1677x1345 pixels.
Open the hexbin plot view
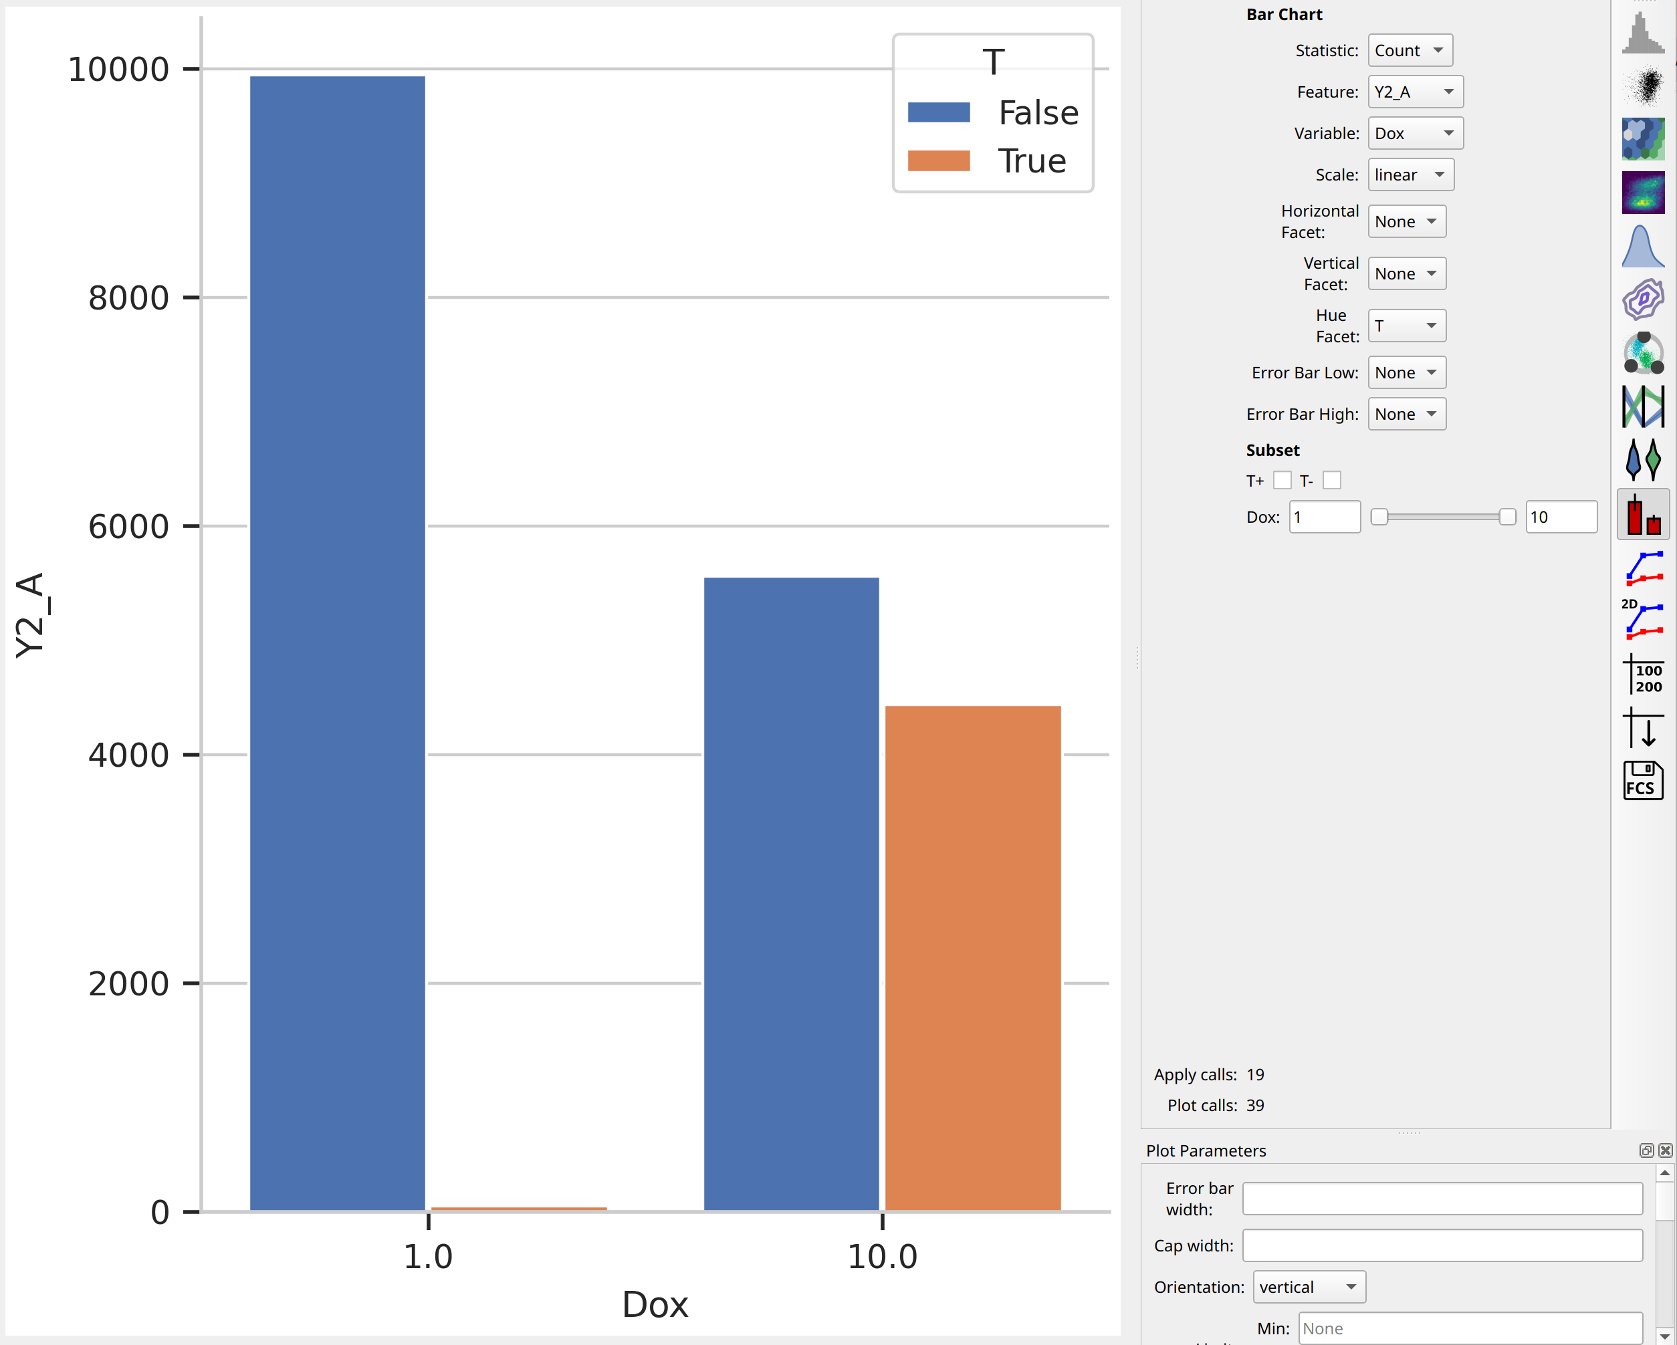1643,139
